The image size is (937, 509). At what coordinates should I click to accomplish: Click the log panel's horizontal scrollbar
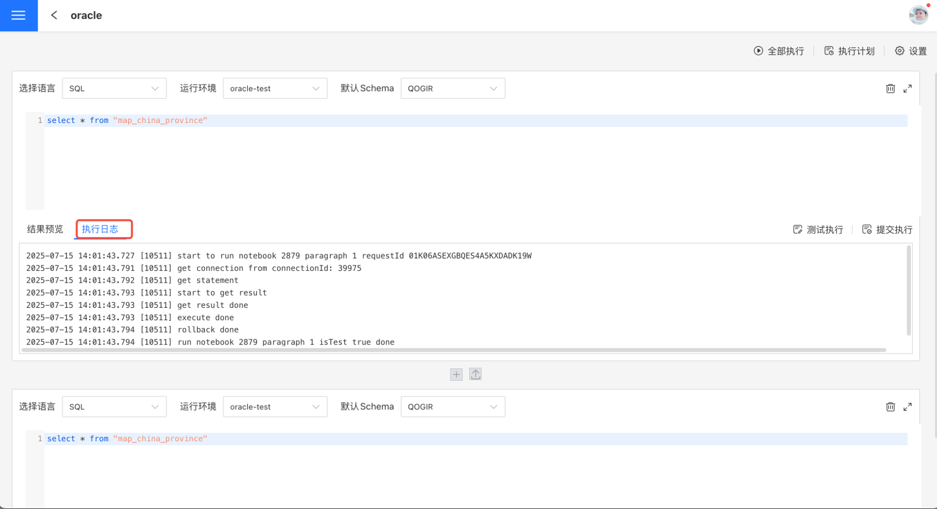453,350
